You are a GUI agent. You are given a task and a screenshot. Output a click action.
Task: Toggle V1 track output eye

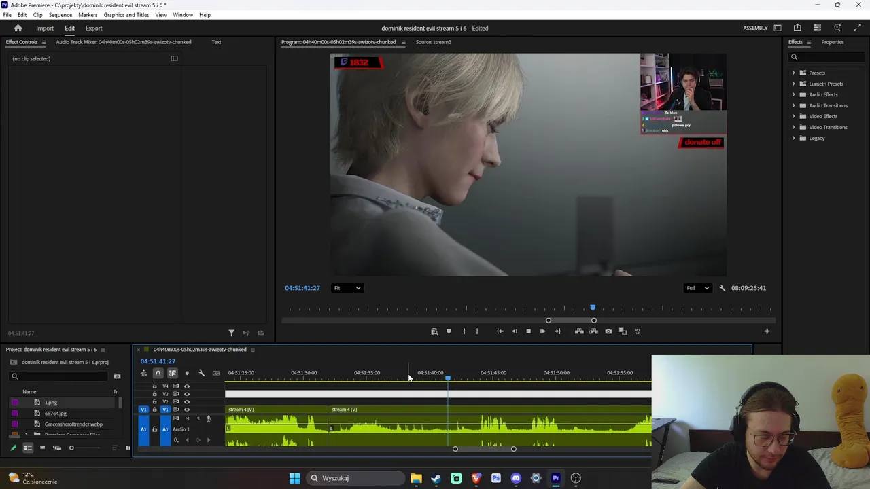click(x=187, y=410)
